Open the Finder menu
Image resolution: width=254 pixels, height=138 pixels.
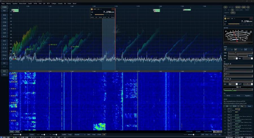[69, 3]
